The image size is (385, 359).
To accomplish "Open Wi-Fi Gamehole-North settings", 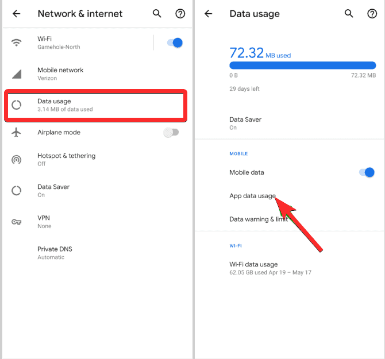I will tap(79, 43).
